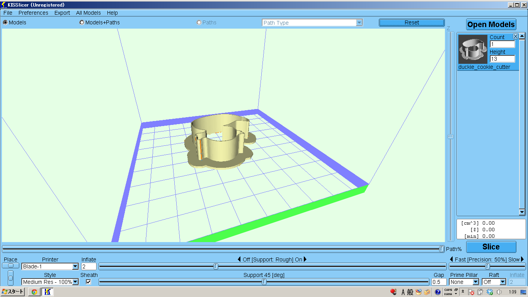Toggle the Sheath checkbox
The width and height of the screenshot is (528, 297).
[x=89, y=282]
